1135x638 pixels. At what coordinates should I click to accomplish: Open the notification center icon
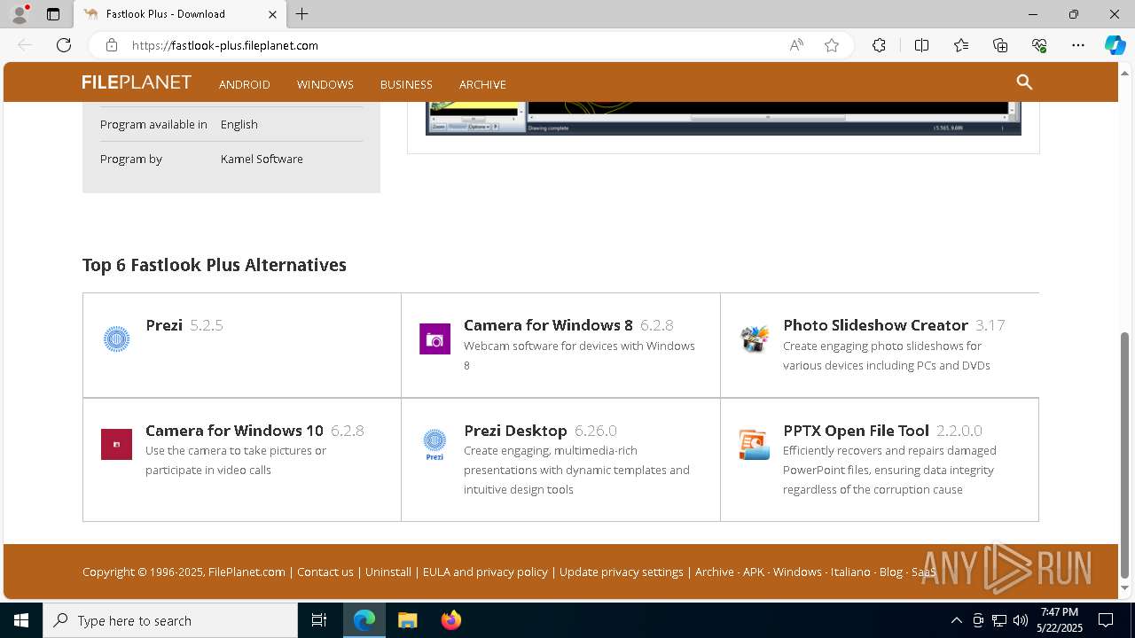1106,620
